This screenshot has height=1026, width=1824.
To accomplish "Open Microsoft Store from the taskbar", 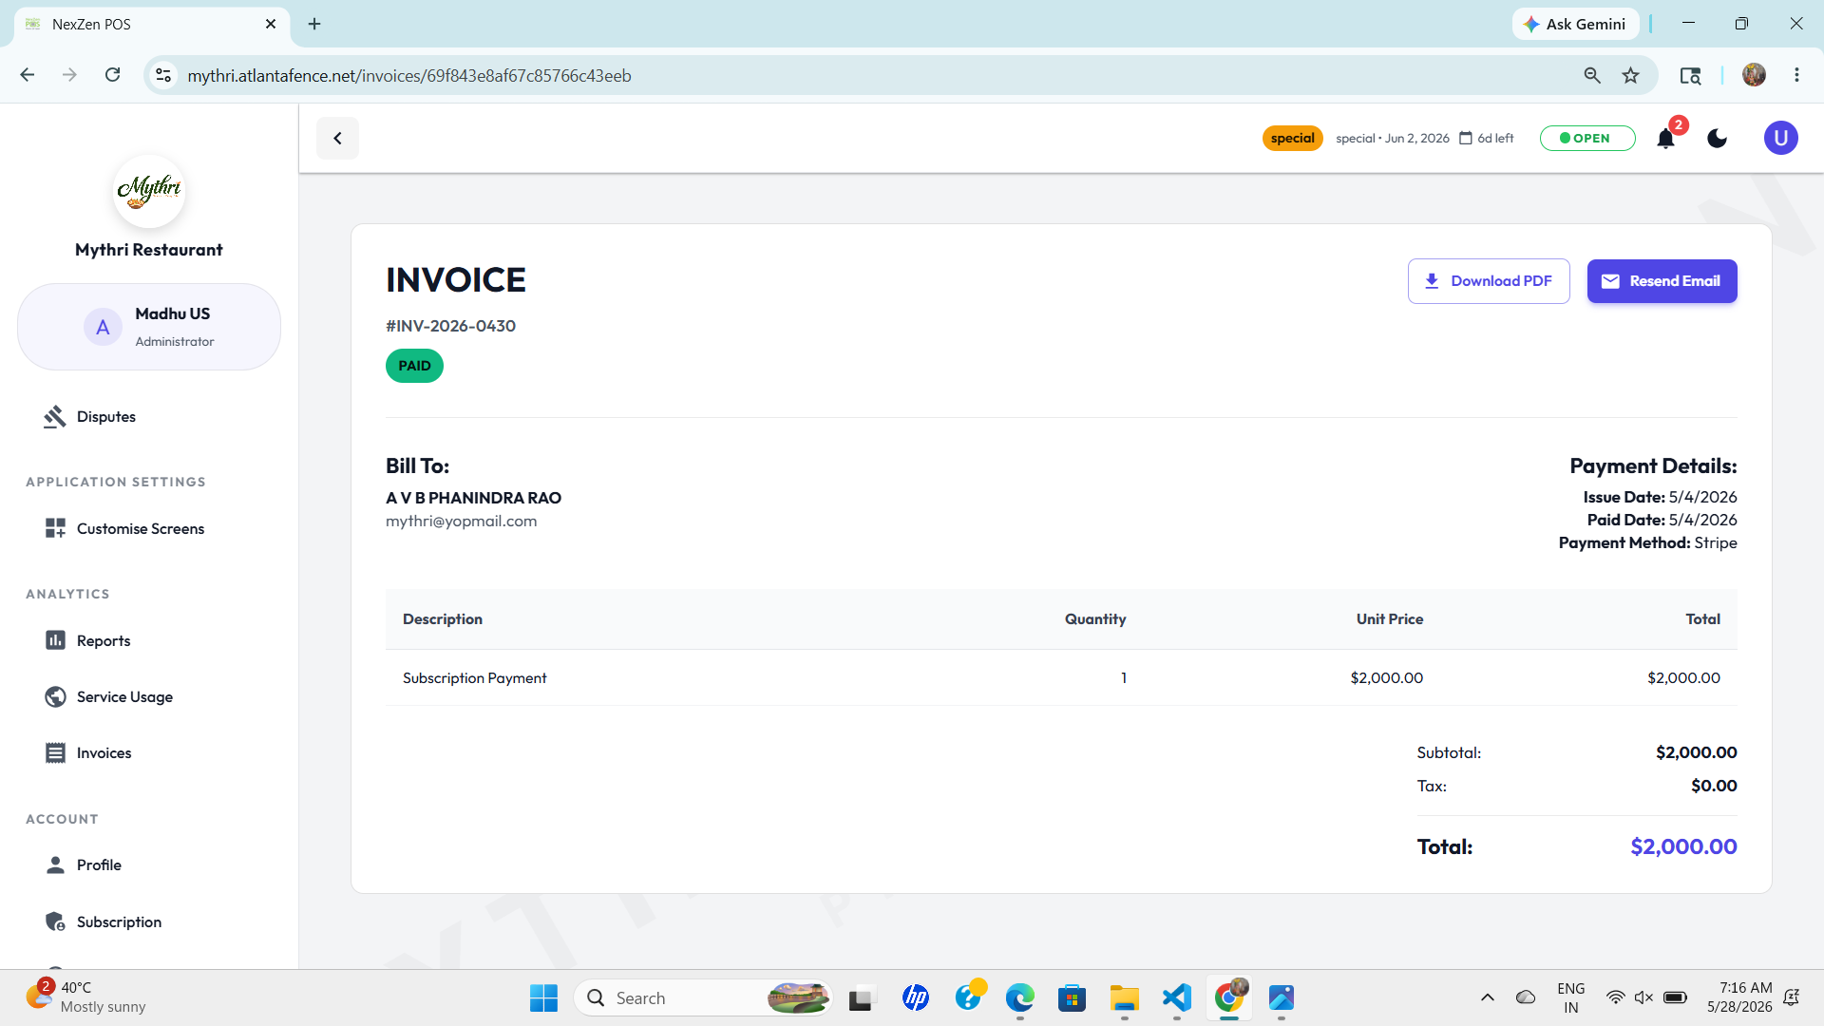I will [x=1073, y=998].
